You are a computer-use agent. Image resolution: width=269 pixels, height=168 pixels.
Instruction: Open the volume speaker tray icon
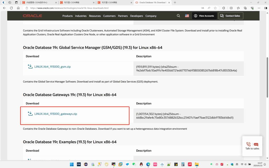click(246, 164)
